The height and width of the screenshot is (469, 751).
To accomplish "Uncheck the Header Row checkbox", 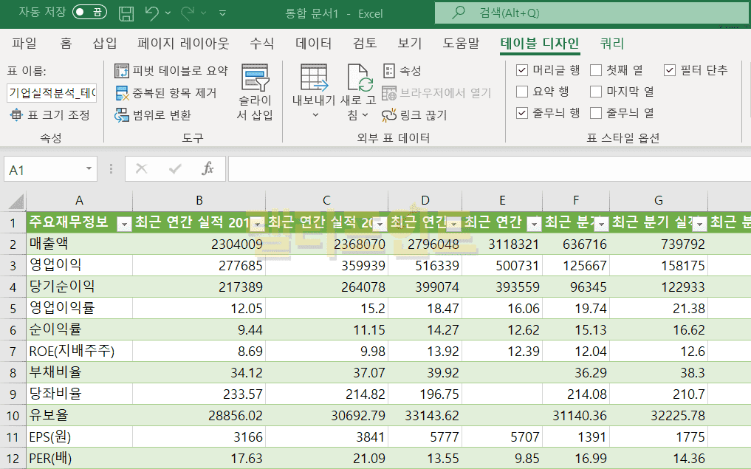I will click(522, 70).
